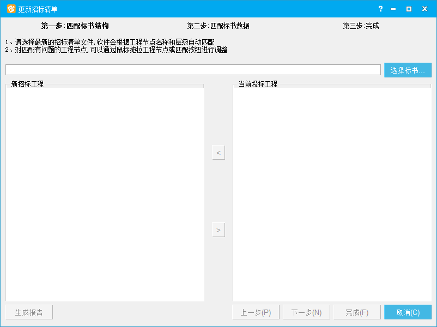This screenshot has width=437, height=327.
Task: Select the 第一步:匹配标书结构 step label
Action: tap(75, 26)
